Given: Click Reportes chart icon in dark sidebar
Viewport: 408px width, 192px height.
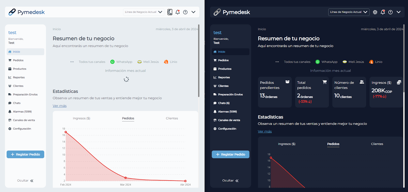Looking at the screenshot, I should pyautogui.click(x=215, y=77).
